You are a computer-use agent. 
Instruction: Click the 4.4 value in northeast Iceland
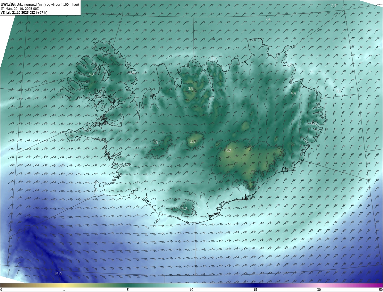tap(293, 93)
